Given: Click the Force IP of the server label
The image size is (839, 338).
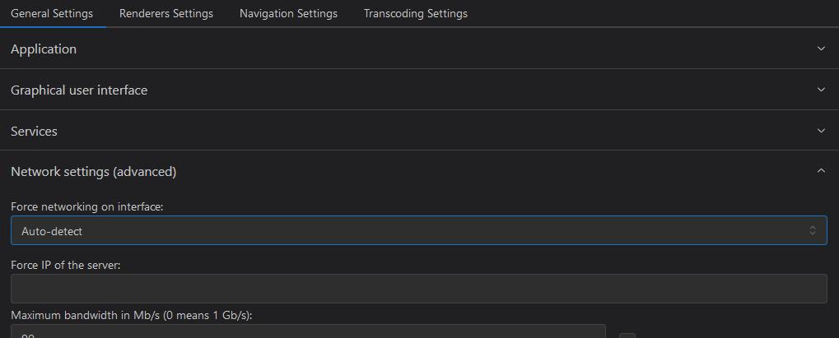Looking at the screenshot, I should [65, 265].
